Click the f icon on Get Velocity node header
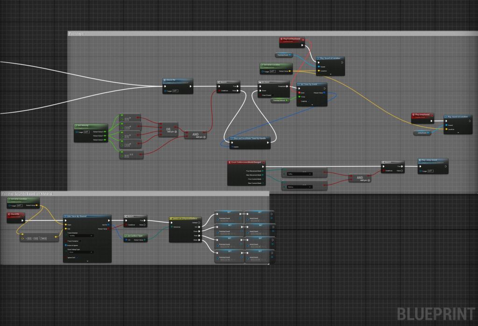Screen dimensions: 478x326 (x=77, y=126)
